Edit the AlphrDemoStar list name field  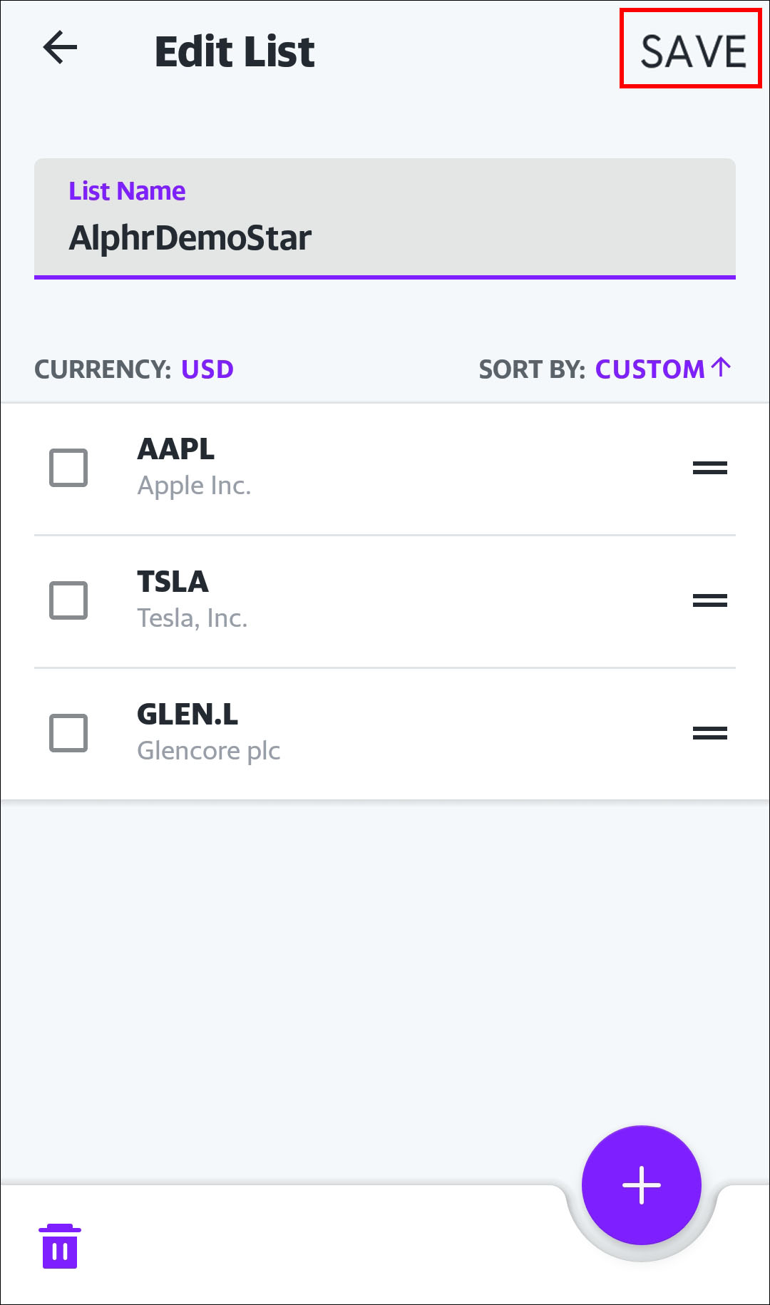[x=385, y=219]
